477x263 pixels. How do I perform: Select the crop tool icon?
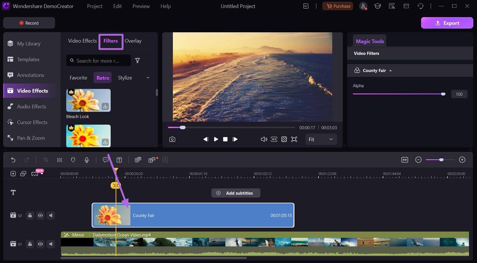[x=46, y=160]
